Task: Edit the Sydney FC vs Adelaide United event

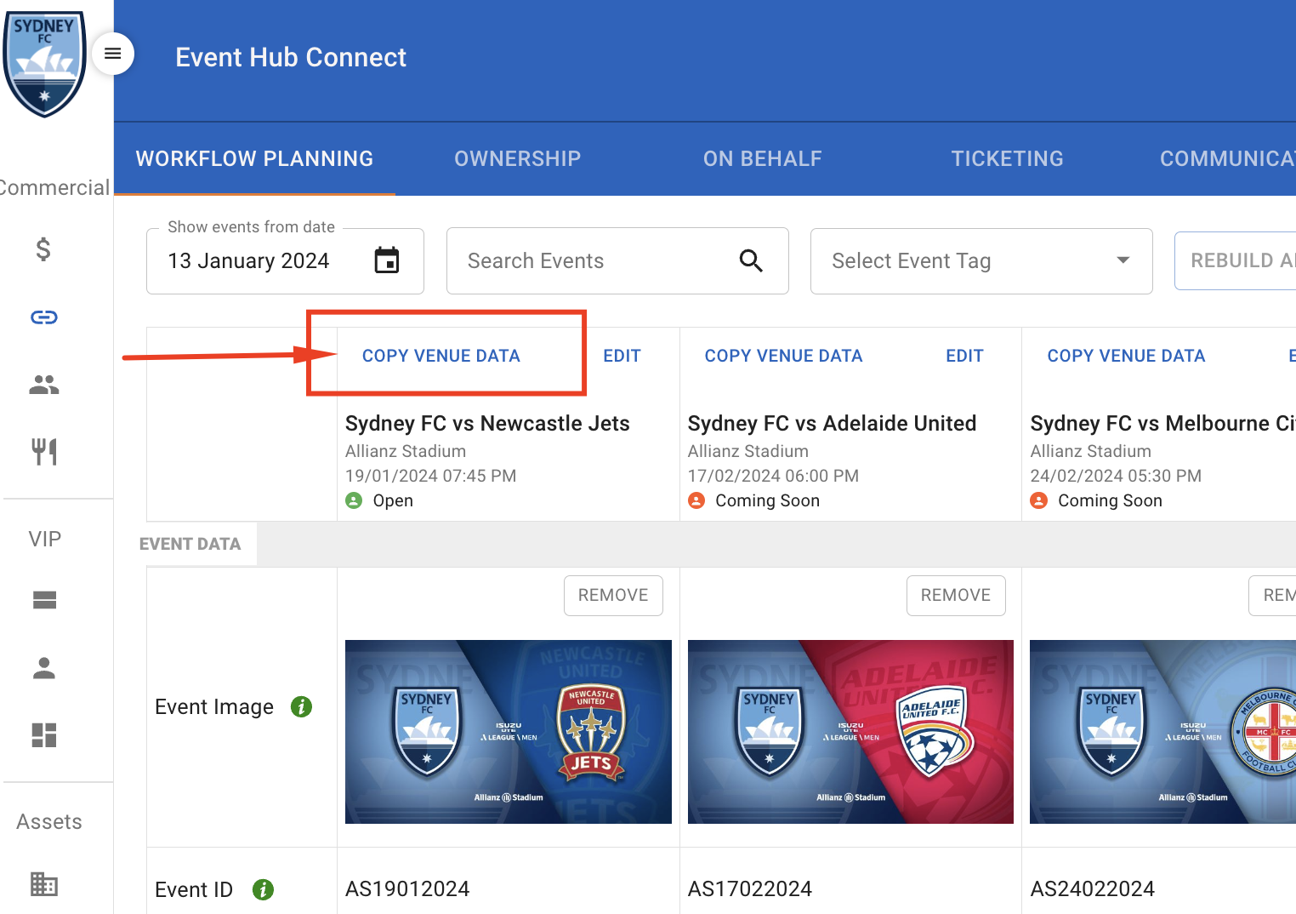Action: 964,356
